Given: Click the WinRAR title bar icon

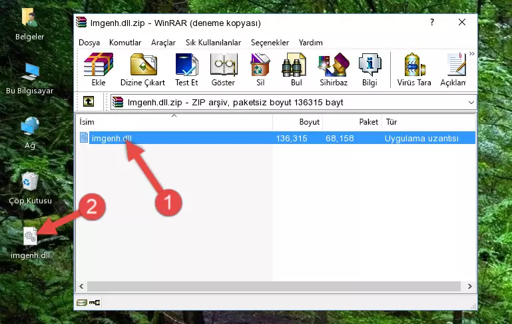Looking at the screenshot, I should coord(81,22).
